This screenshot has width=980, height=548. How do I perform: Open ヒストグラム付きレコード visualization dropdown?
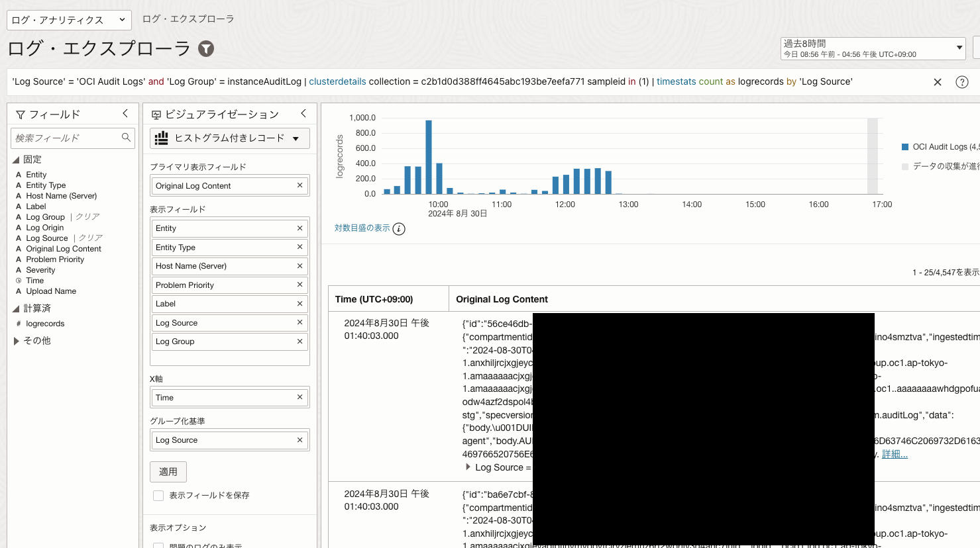[229, 138]
